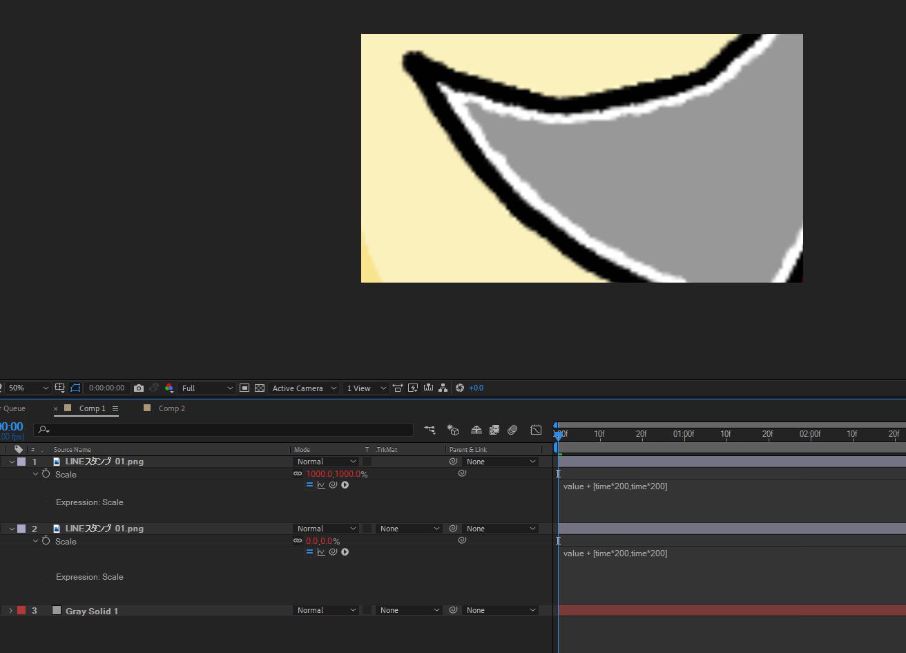Image resolution: width=906 pixels, height=653 pixels.
Task: Open the Comp 1 panel menu
Action: point(115,408)
